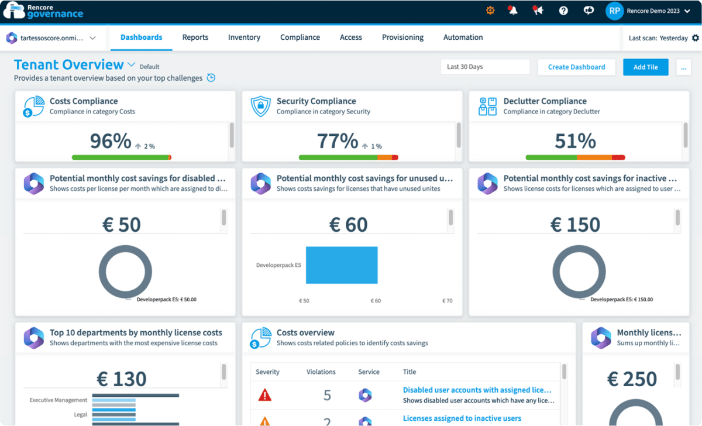Click the RP profile avatar
The height and width of the screenshot is (426, 702).
pyautogui.click(x=614, y=11)
